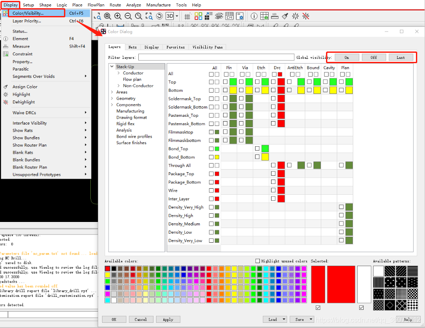The image size is (425, 328).
Task: Pick the Bottom layer Etch yellow swatch
Action: pos(265,90)
